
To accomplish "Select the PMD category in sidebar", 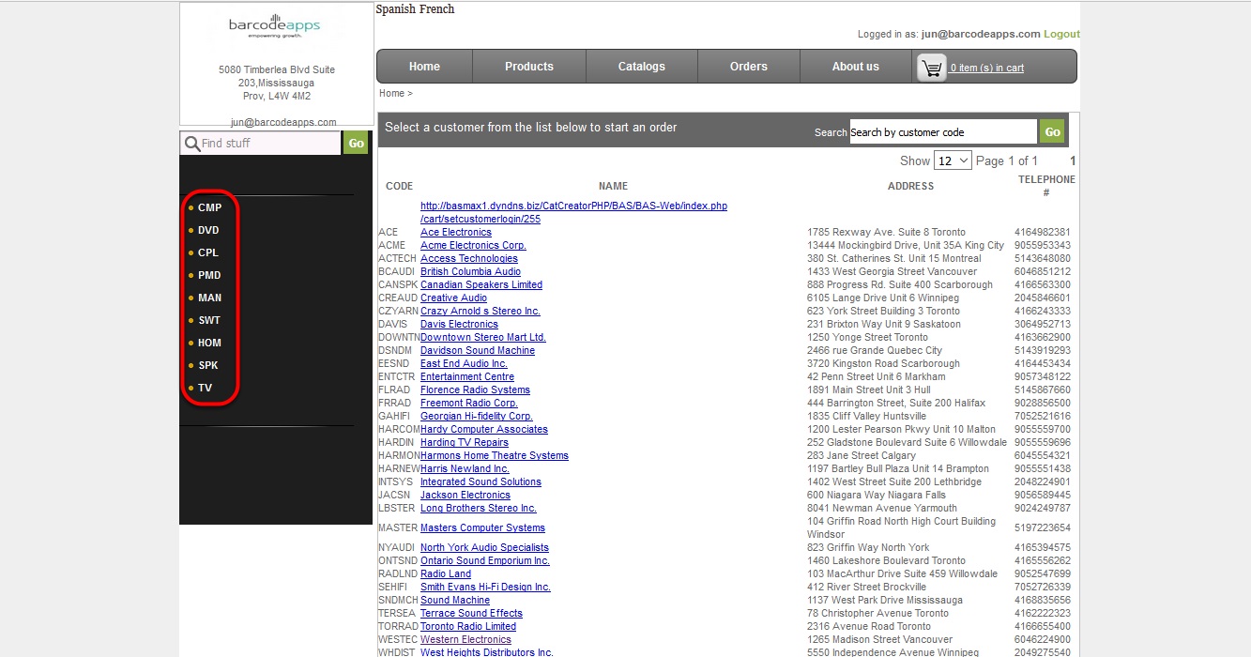I will pos(209,275).
